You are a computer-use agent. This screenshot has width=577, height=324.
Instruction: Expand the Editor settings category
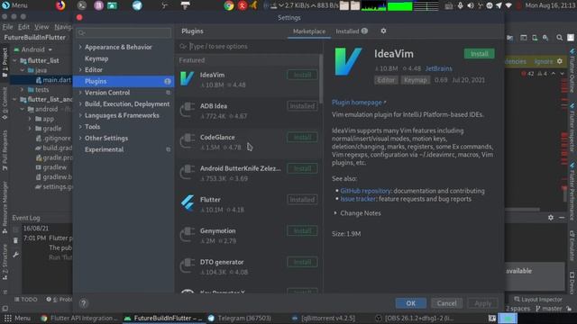tap(80, 70)
